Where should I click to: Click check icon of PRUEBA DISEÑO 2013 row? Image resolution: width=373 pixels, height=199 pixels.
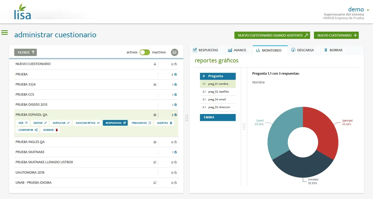coord(176,105)
